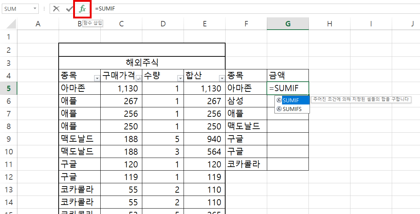The image size is (420, 214).
Task: Click 구글 in row 12 column B
Action: 80,177
